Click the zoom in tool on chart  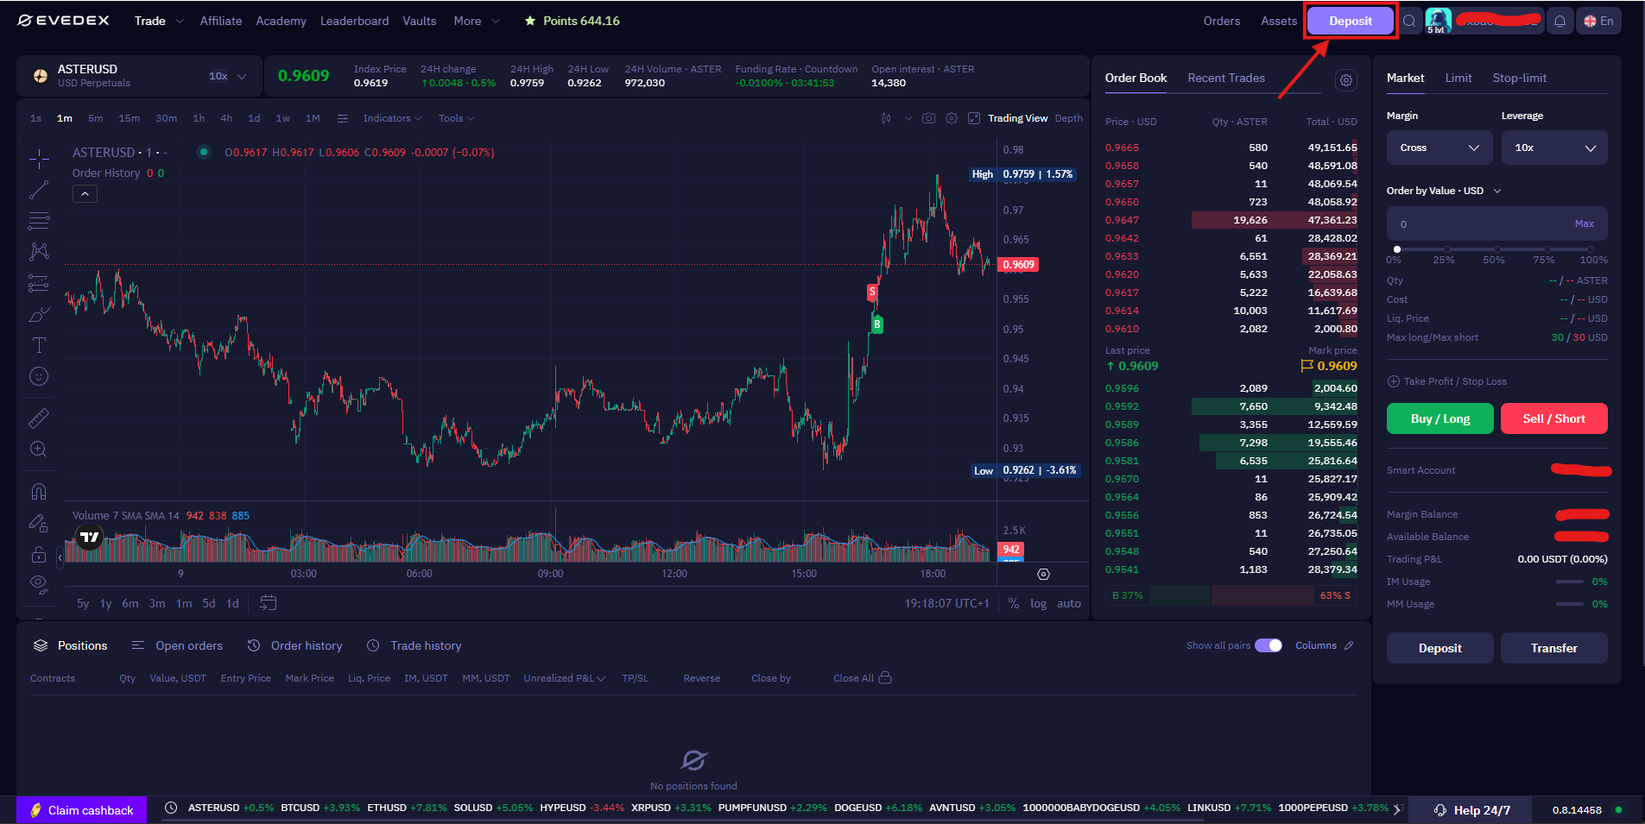click(39, 450)
